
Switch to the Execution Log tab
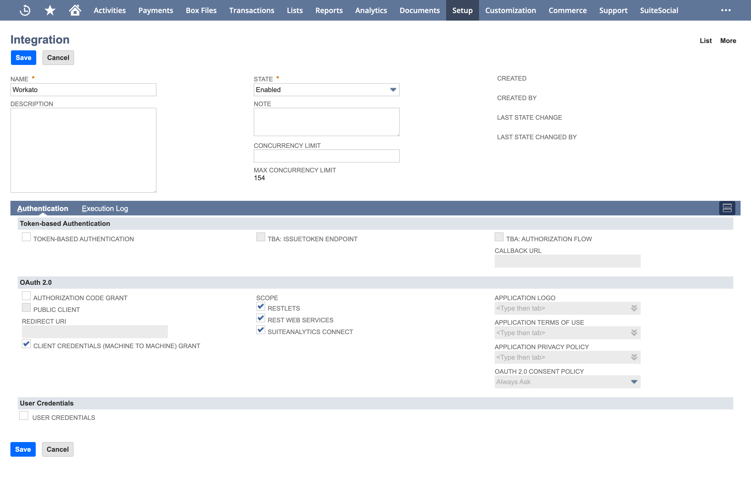pyautogui.click(x=105, y=208)
